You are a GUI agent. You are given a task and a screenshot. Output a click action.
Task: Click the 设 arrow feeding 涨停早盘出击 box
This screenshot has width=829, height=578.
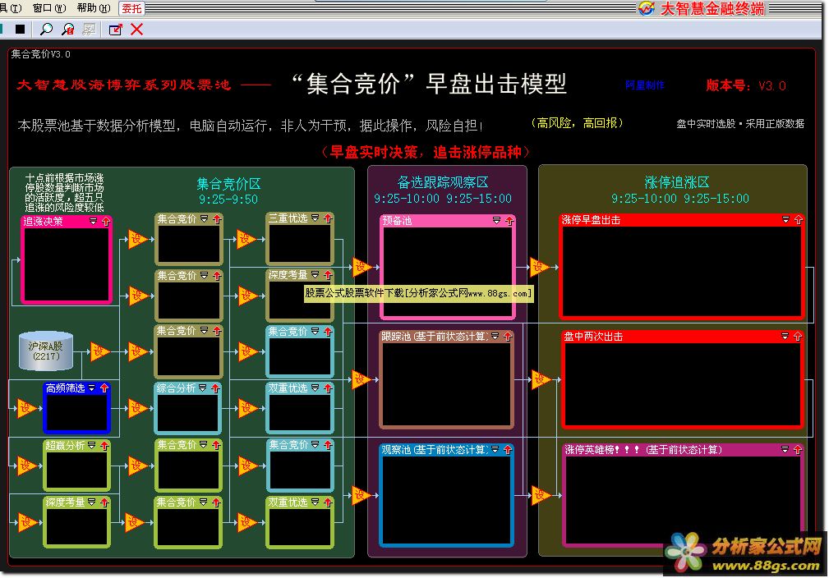point(539,267)
